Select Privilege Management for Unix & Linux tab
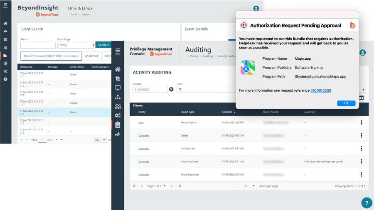The height and width of the screenshot is (210, 374). coord(51,56)
